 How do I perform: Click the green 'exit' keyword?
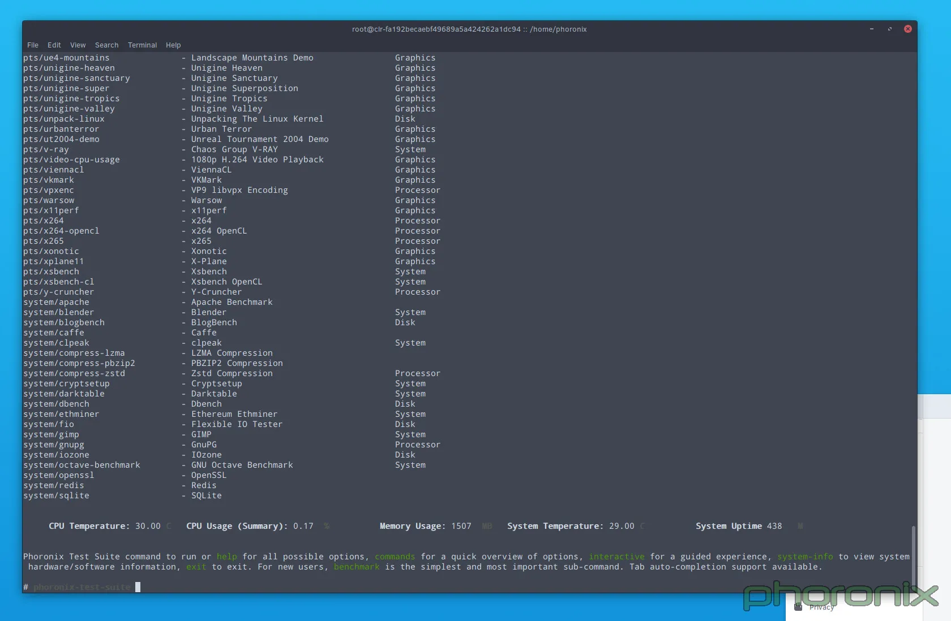(x=196, y=567)
